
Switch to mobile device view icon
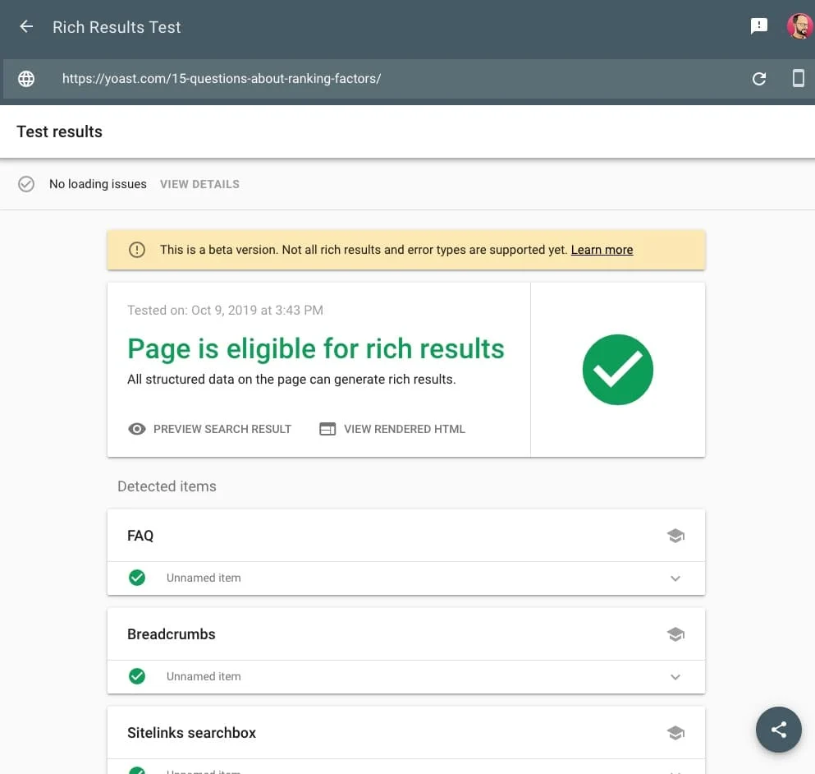(x=797, y=78)
